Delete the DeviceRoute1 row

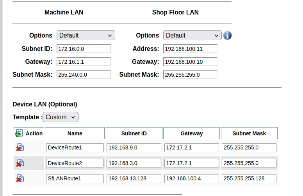point(20,147)
